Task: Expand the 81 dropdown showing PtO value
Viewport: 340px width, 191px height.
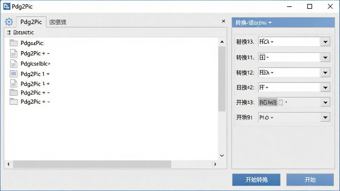Action: [325, 117]
